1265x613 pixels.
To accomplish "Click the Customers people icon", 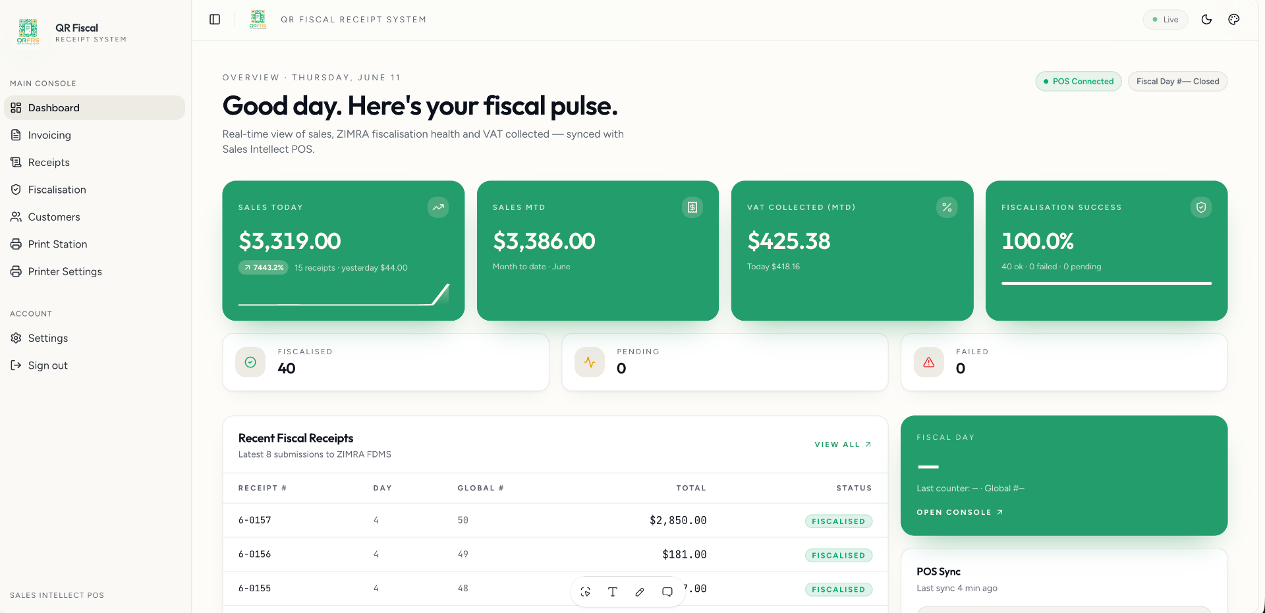I will [x=16, y=217].
